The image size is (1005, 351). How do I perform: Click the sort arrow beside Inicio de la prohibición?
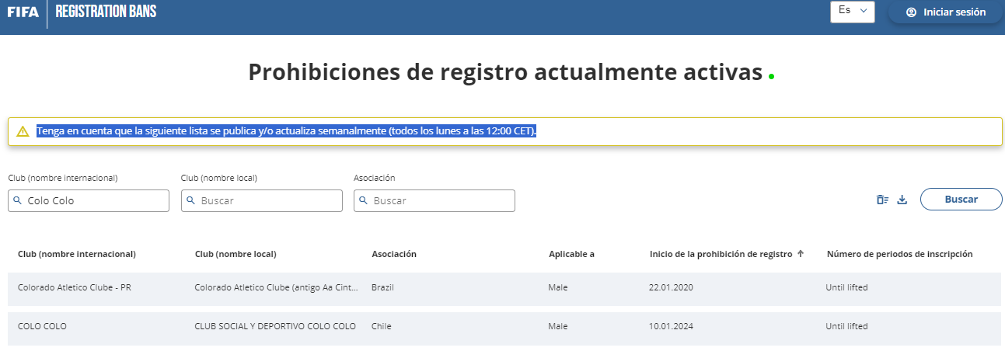tap(801, 254)
